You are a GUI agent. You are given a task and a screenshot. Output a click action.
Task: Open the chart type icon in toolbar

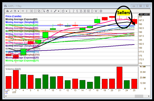click(7, 11)
